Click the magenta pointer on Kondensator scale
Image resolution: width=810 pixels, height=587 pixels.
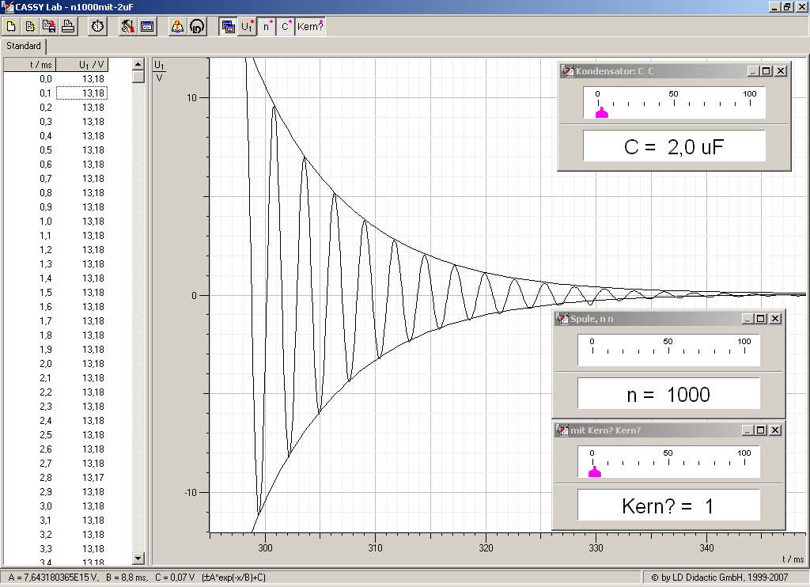[x=602, y=112]
